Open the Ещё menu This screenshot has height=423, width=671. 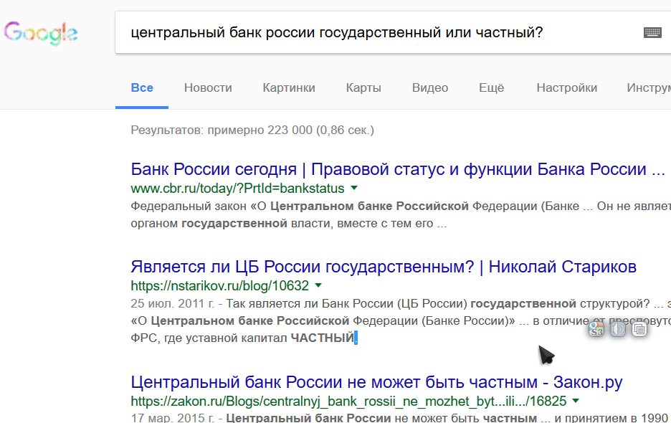[491, 87]
